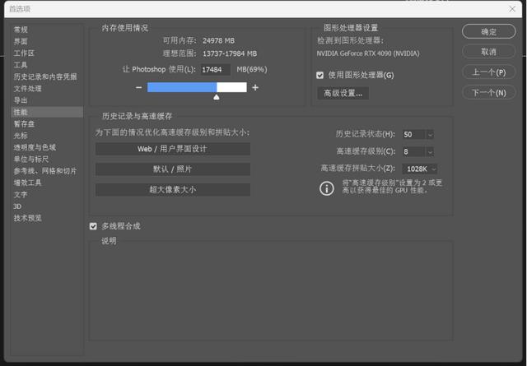Select 历史记录和内容凭据 category
Image resolution: width=527 pixels, height=366 pixels.
[45, 76]
